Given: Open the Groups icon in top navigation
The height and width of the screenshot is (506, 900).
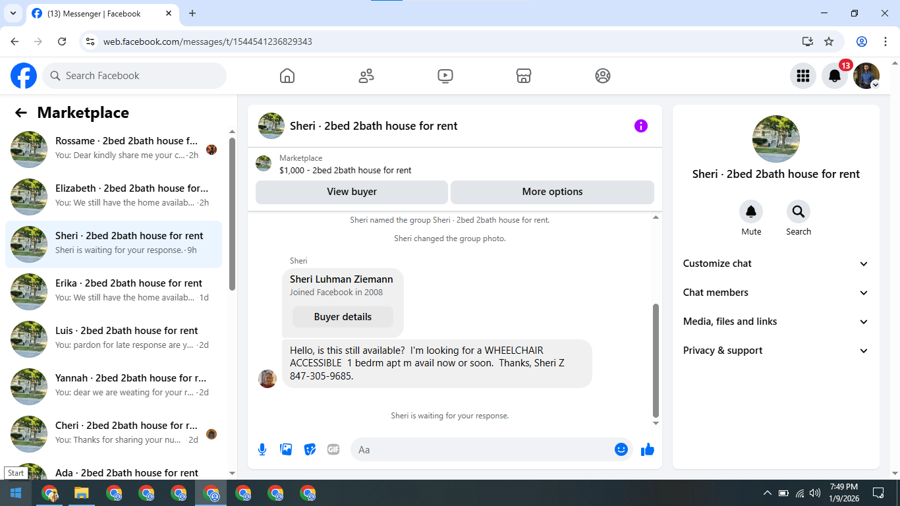Looking at the screenshot, I should tap(603, 76).
